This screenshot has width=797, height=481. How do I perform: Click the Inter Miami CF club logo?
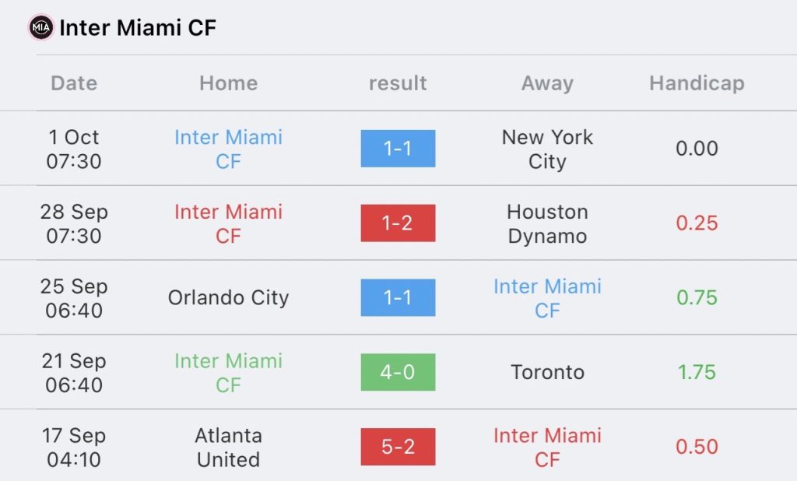click(41, 27)
